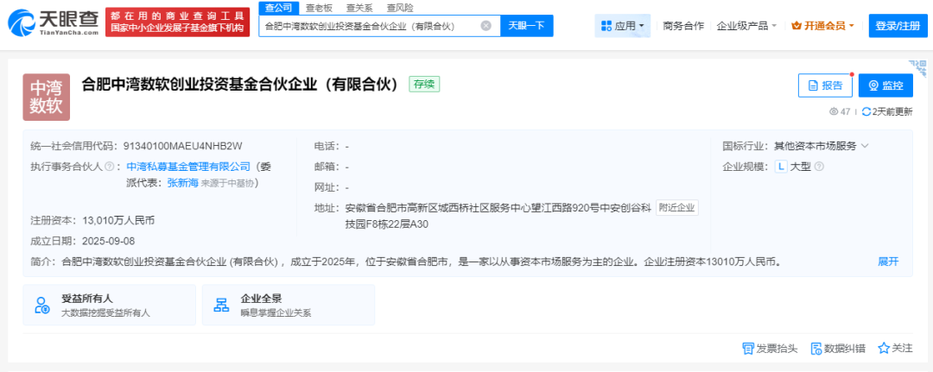The image size is (933, 372).
Task: Click the refresh icon beside 2天前更新
Action: tap(866, 111)
